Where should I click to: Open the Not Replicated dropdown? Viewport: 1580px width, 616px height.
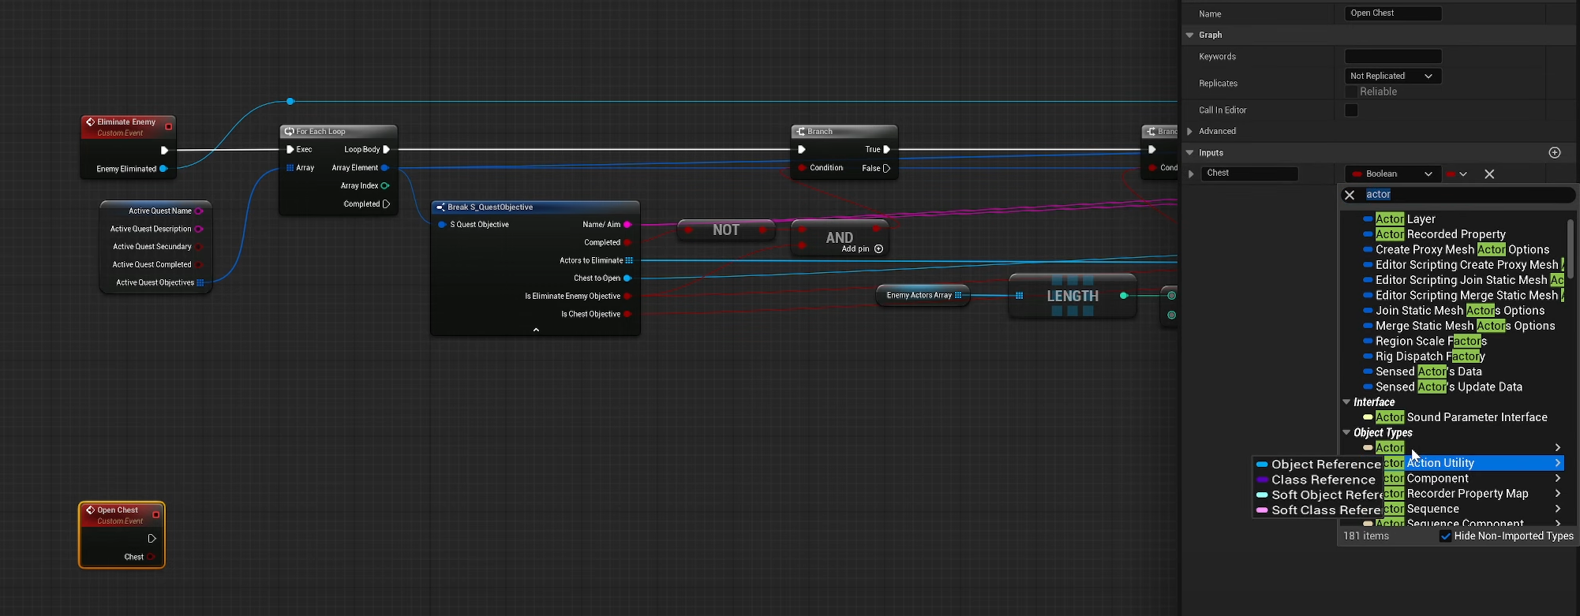tap(1393, 76)
